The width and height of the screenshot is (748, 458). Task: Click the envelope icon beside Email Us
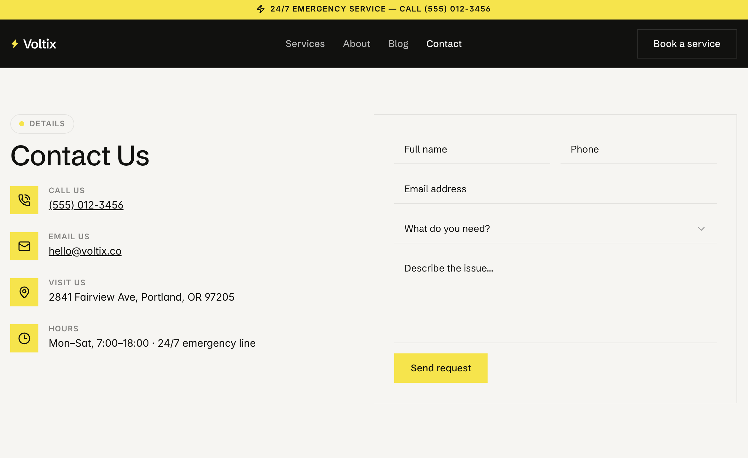[24, 246]
